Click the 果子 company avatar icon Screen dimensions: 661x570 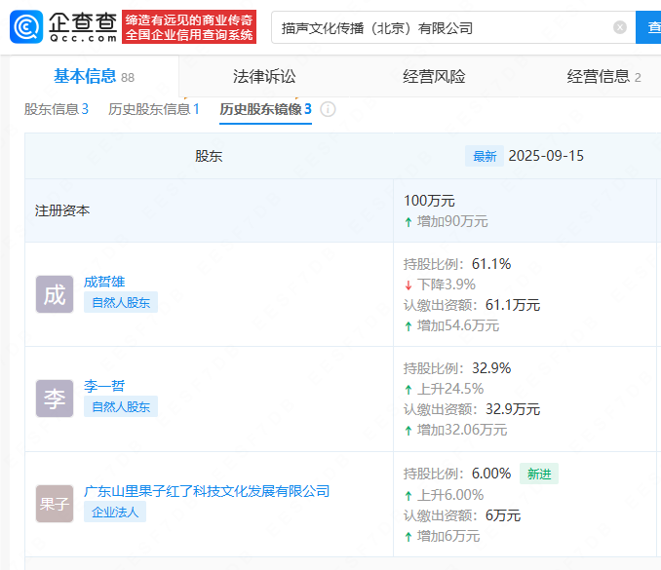(x=55, y=504)
